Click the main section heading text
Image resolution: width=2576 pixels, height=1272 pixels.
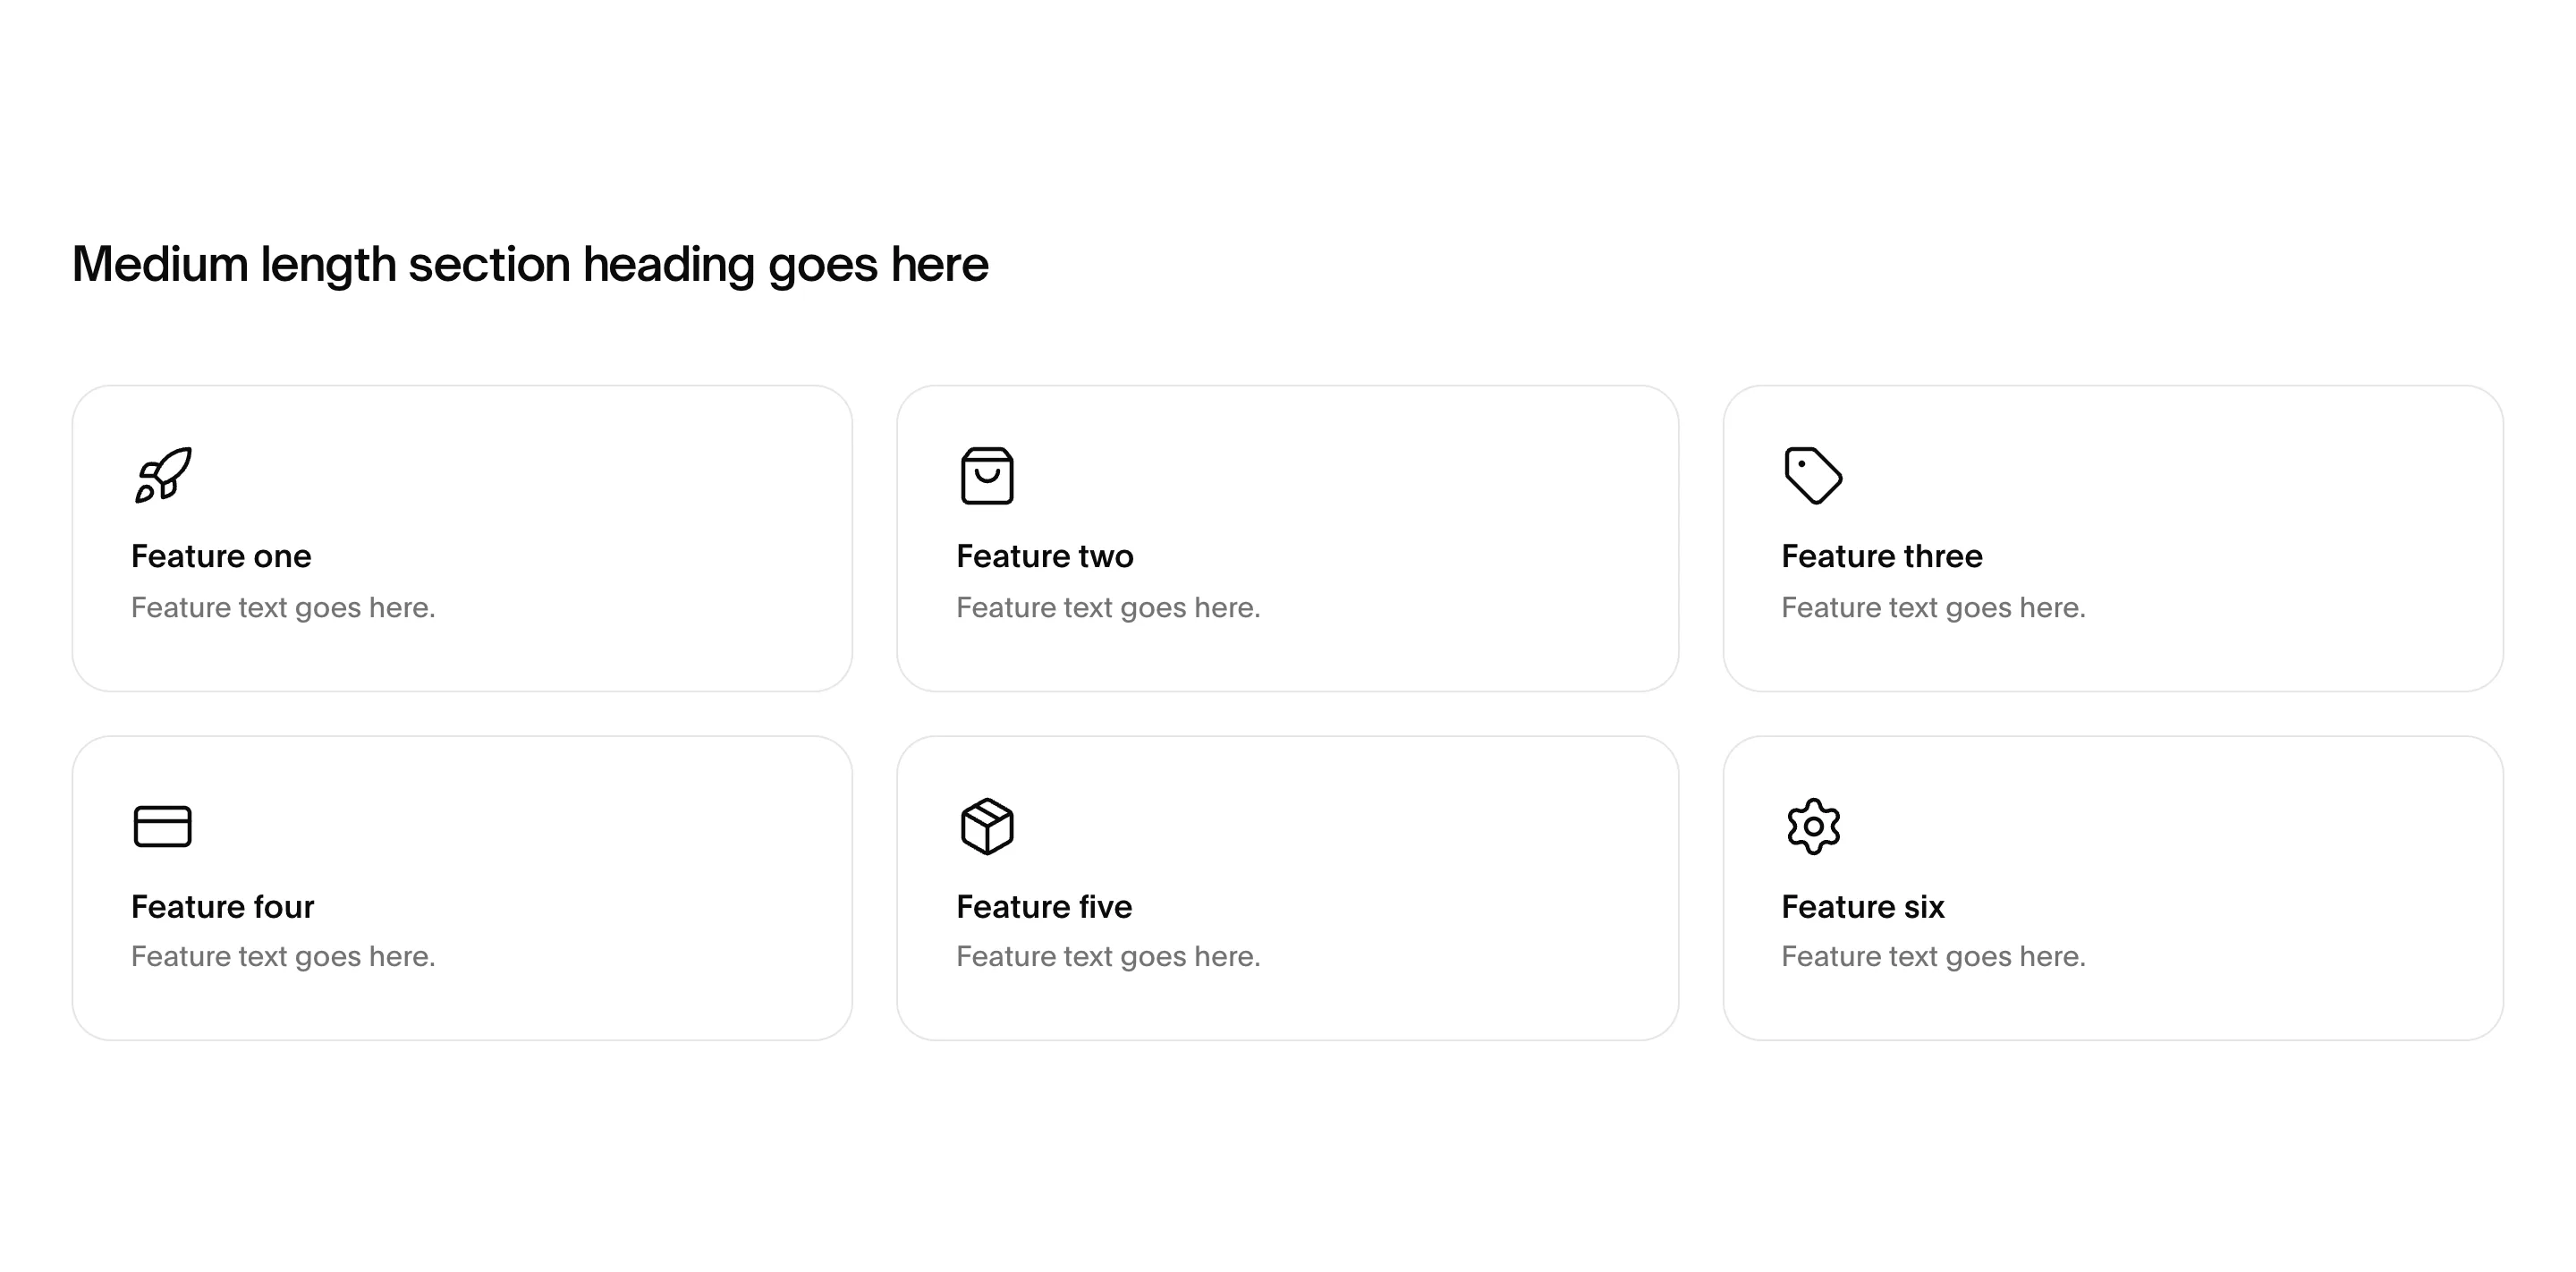(530, 266)
